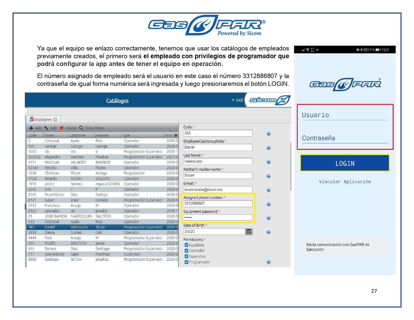Select employee row 100666 Alejandro Ramírez
414x320 pixels.
(102, 157)
